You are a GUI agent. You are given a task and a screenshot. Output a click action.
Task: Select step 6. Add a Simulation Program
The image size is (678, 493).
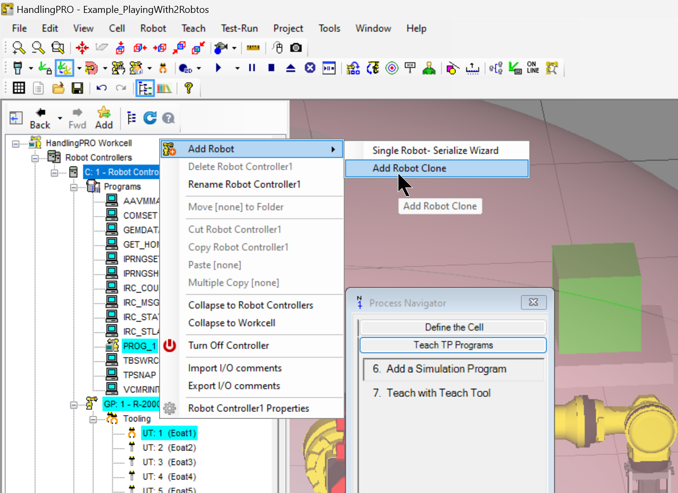453,369
